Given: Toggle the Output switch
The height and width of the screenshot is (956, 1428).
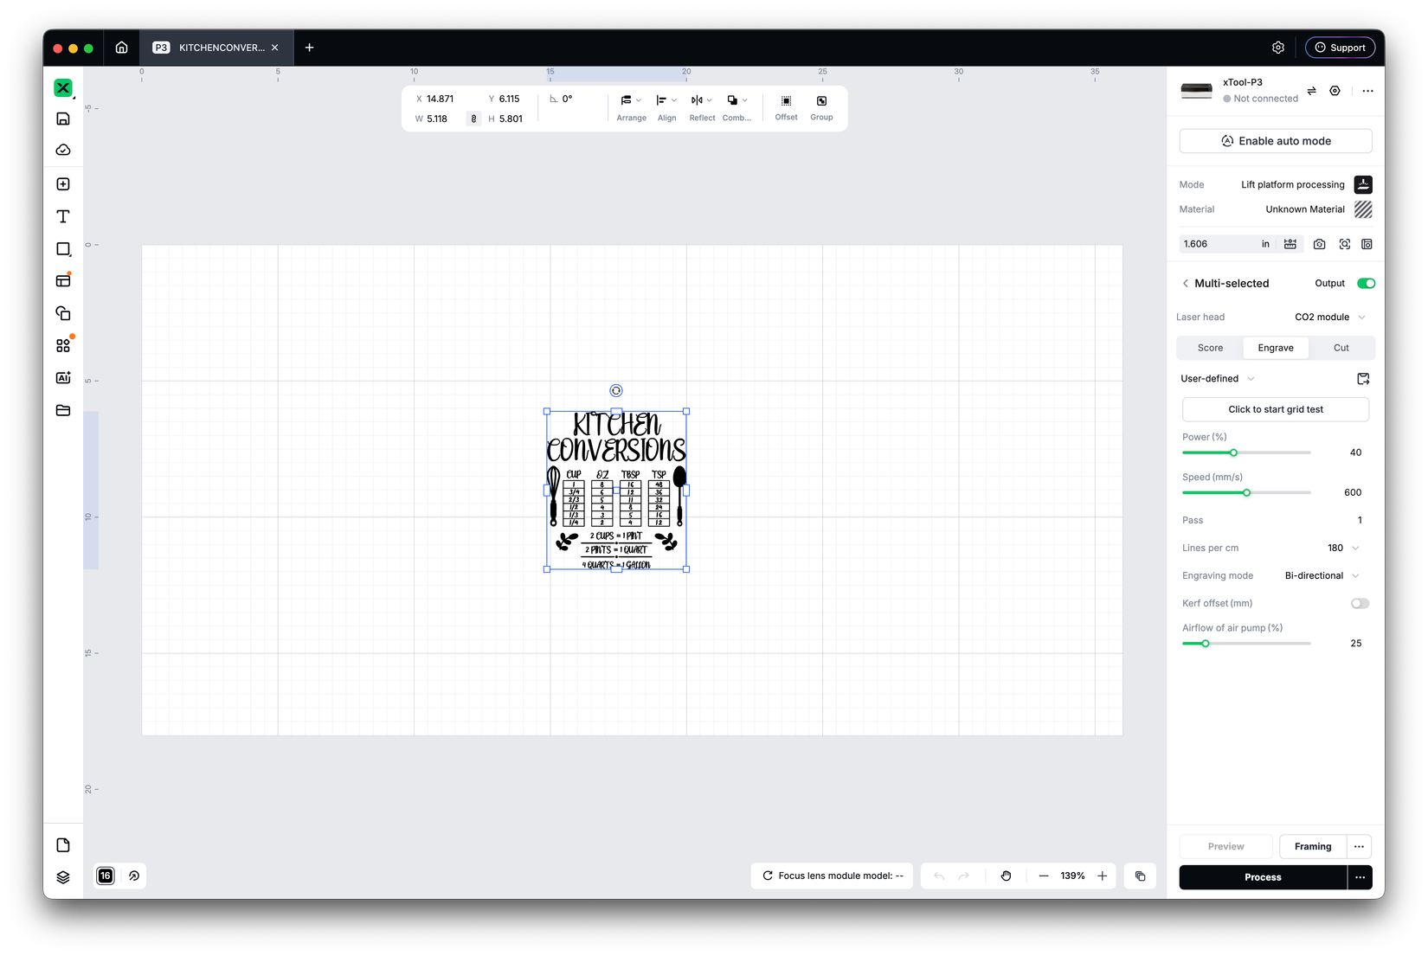Looking at the screenshot, I should click(x=1366, y=283).
